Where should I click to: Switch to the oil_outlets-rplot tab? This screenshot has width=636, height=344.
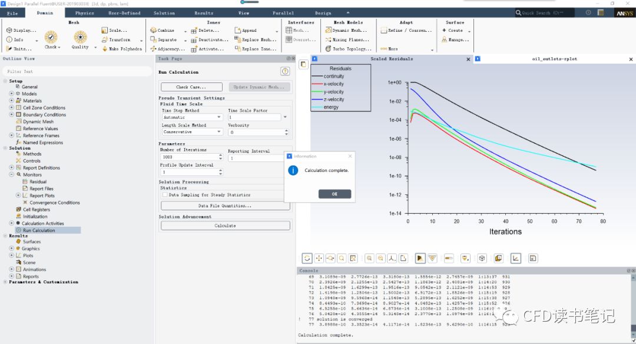555,59
